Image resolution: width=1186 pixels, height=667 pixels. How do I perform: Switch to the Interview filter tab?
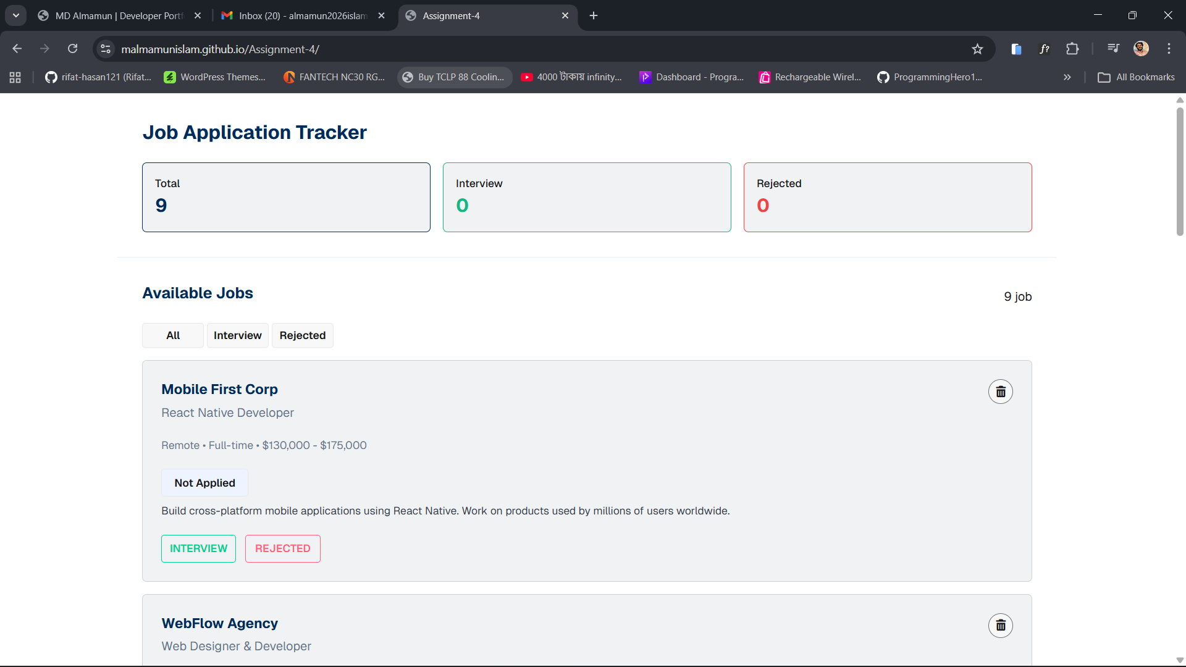(x=237, y=335)
